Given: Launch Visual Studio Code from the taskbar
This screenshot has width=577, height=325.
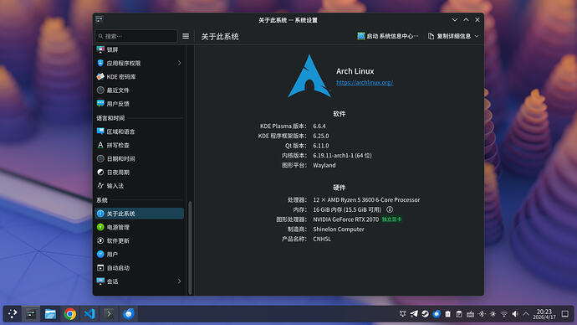Looking at the screenshot, I should [89, 314].
